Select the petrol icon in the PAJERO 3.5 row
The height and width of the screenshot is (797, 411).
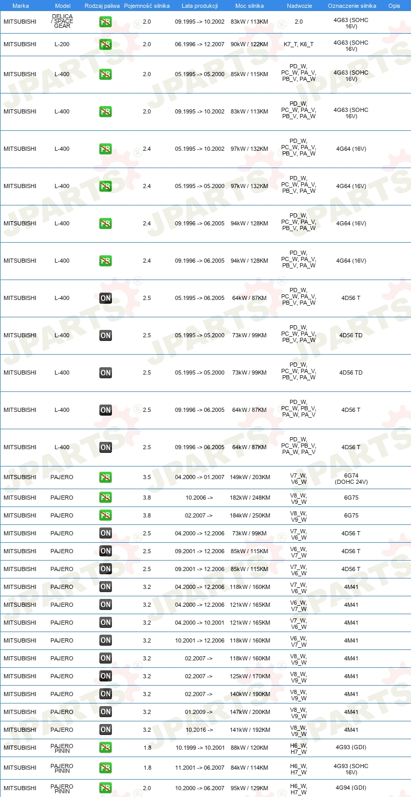105,477
